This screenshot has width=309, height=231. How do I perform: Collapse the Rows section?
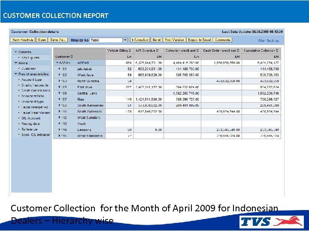click(x=16, y=63)
